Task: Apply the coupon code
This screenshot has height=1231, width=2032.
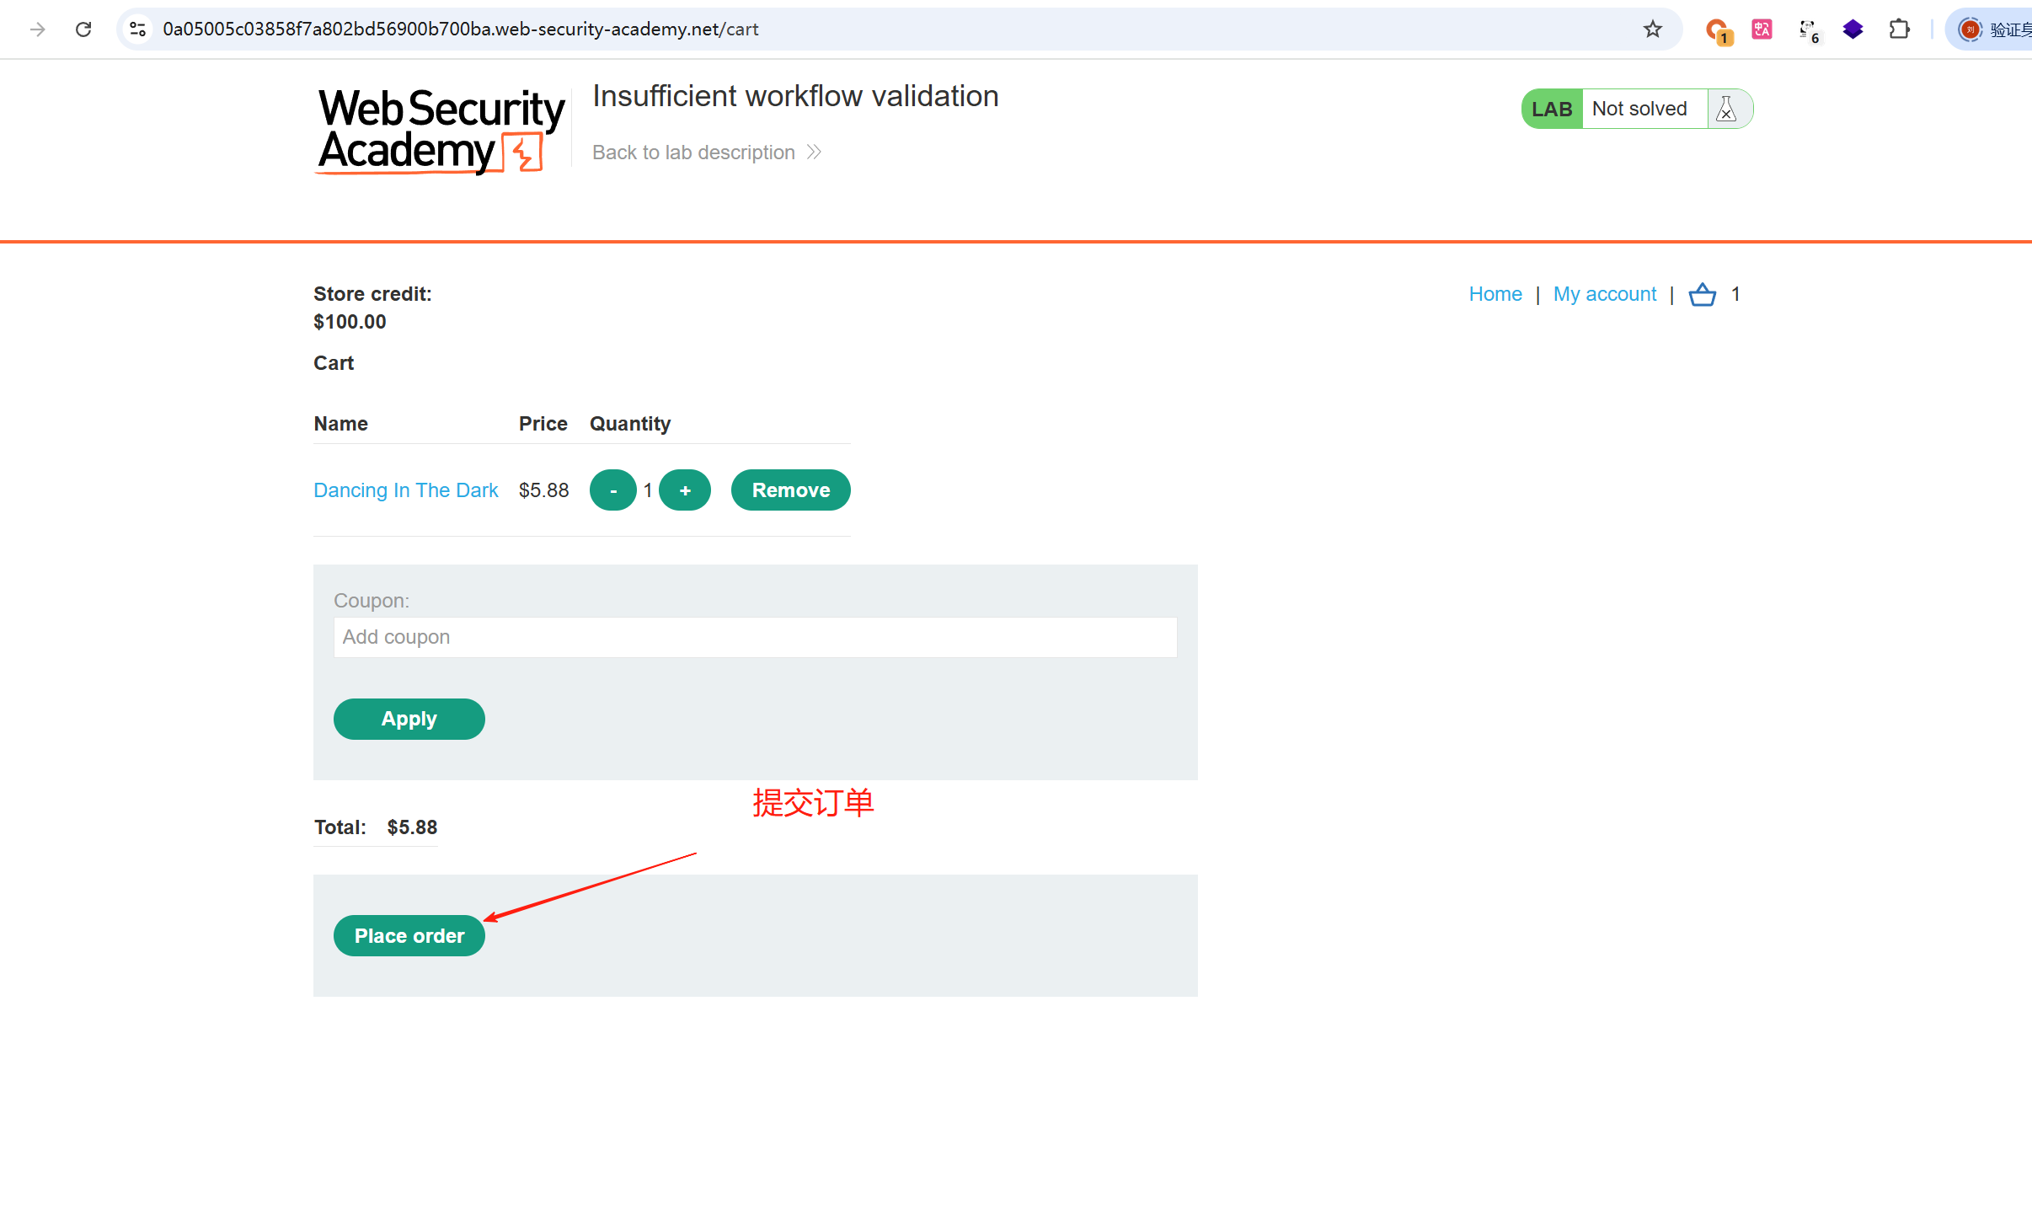Action: tap(409, 719)
